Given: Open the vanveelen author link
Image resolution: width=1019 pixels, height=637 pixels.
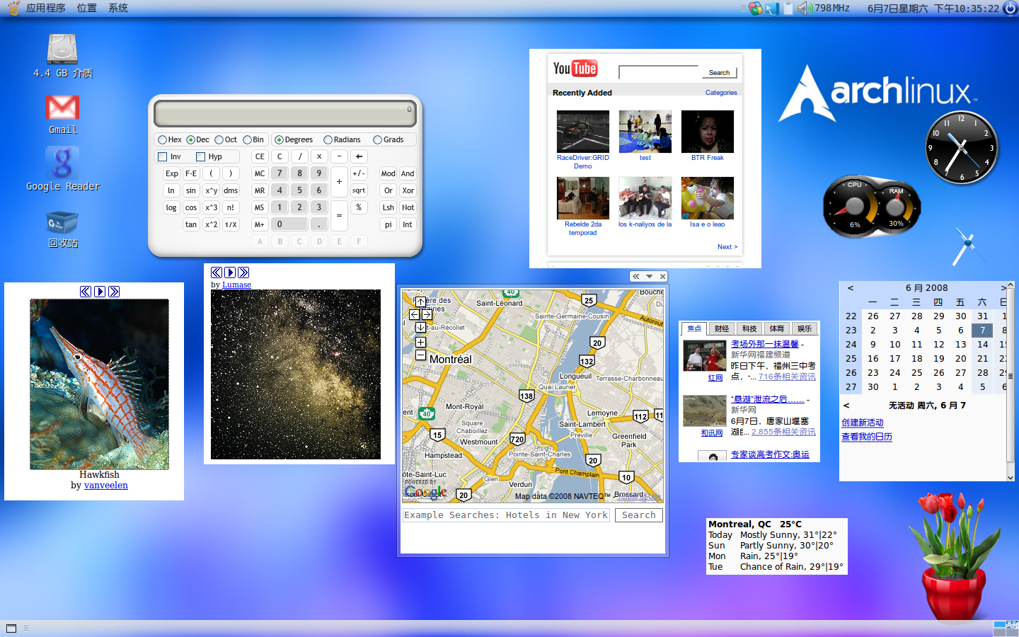Looking at the screenshot, I should coord(106,486).
